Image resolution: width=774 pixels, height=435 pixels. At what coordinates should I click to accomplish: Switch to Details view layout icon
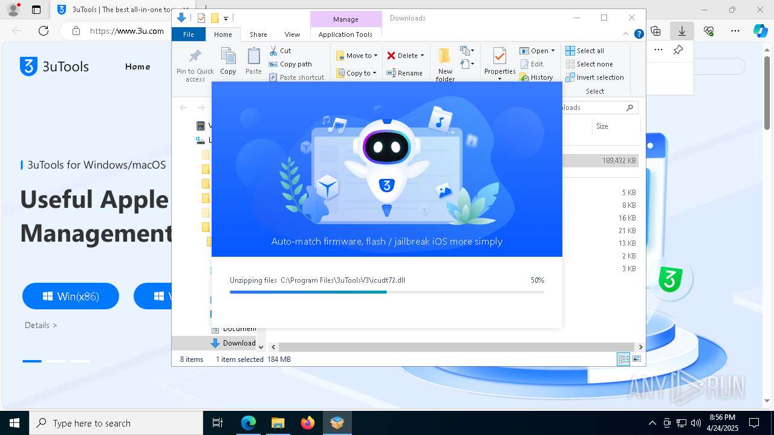pos(623,359)
